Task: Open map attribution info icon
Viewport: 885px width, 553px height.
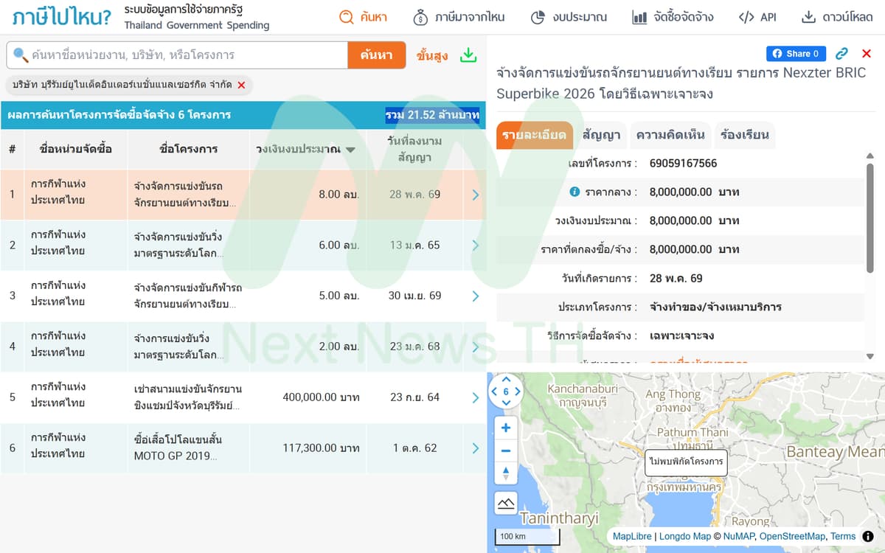Action: coord(868,536)
